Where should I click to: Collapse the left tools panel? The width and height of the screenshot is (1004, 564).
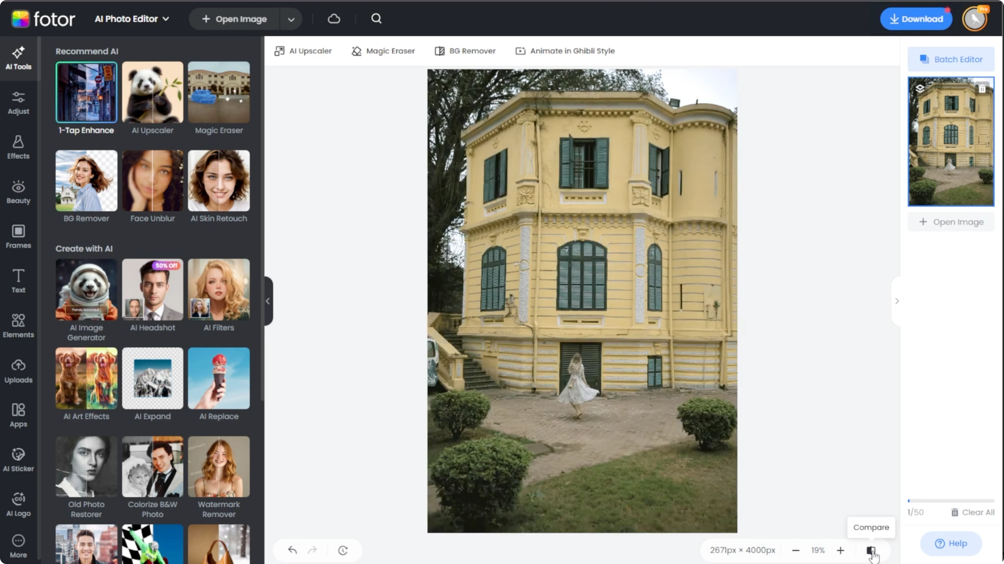268,301
